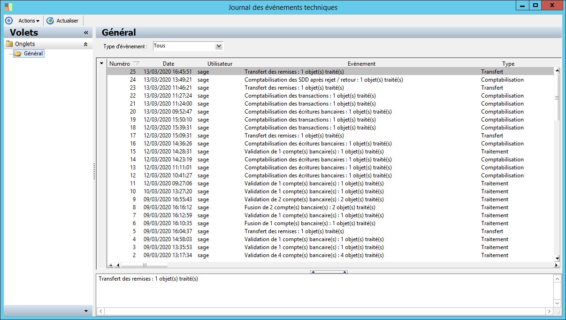Select row with date 12/03/2020 14:23:19
The height and width of the screenshot is (320, 566).
pyautogui.click(x=330, y=160)
